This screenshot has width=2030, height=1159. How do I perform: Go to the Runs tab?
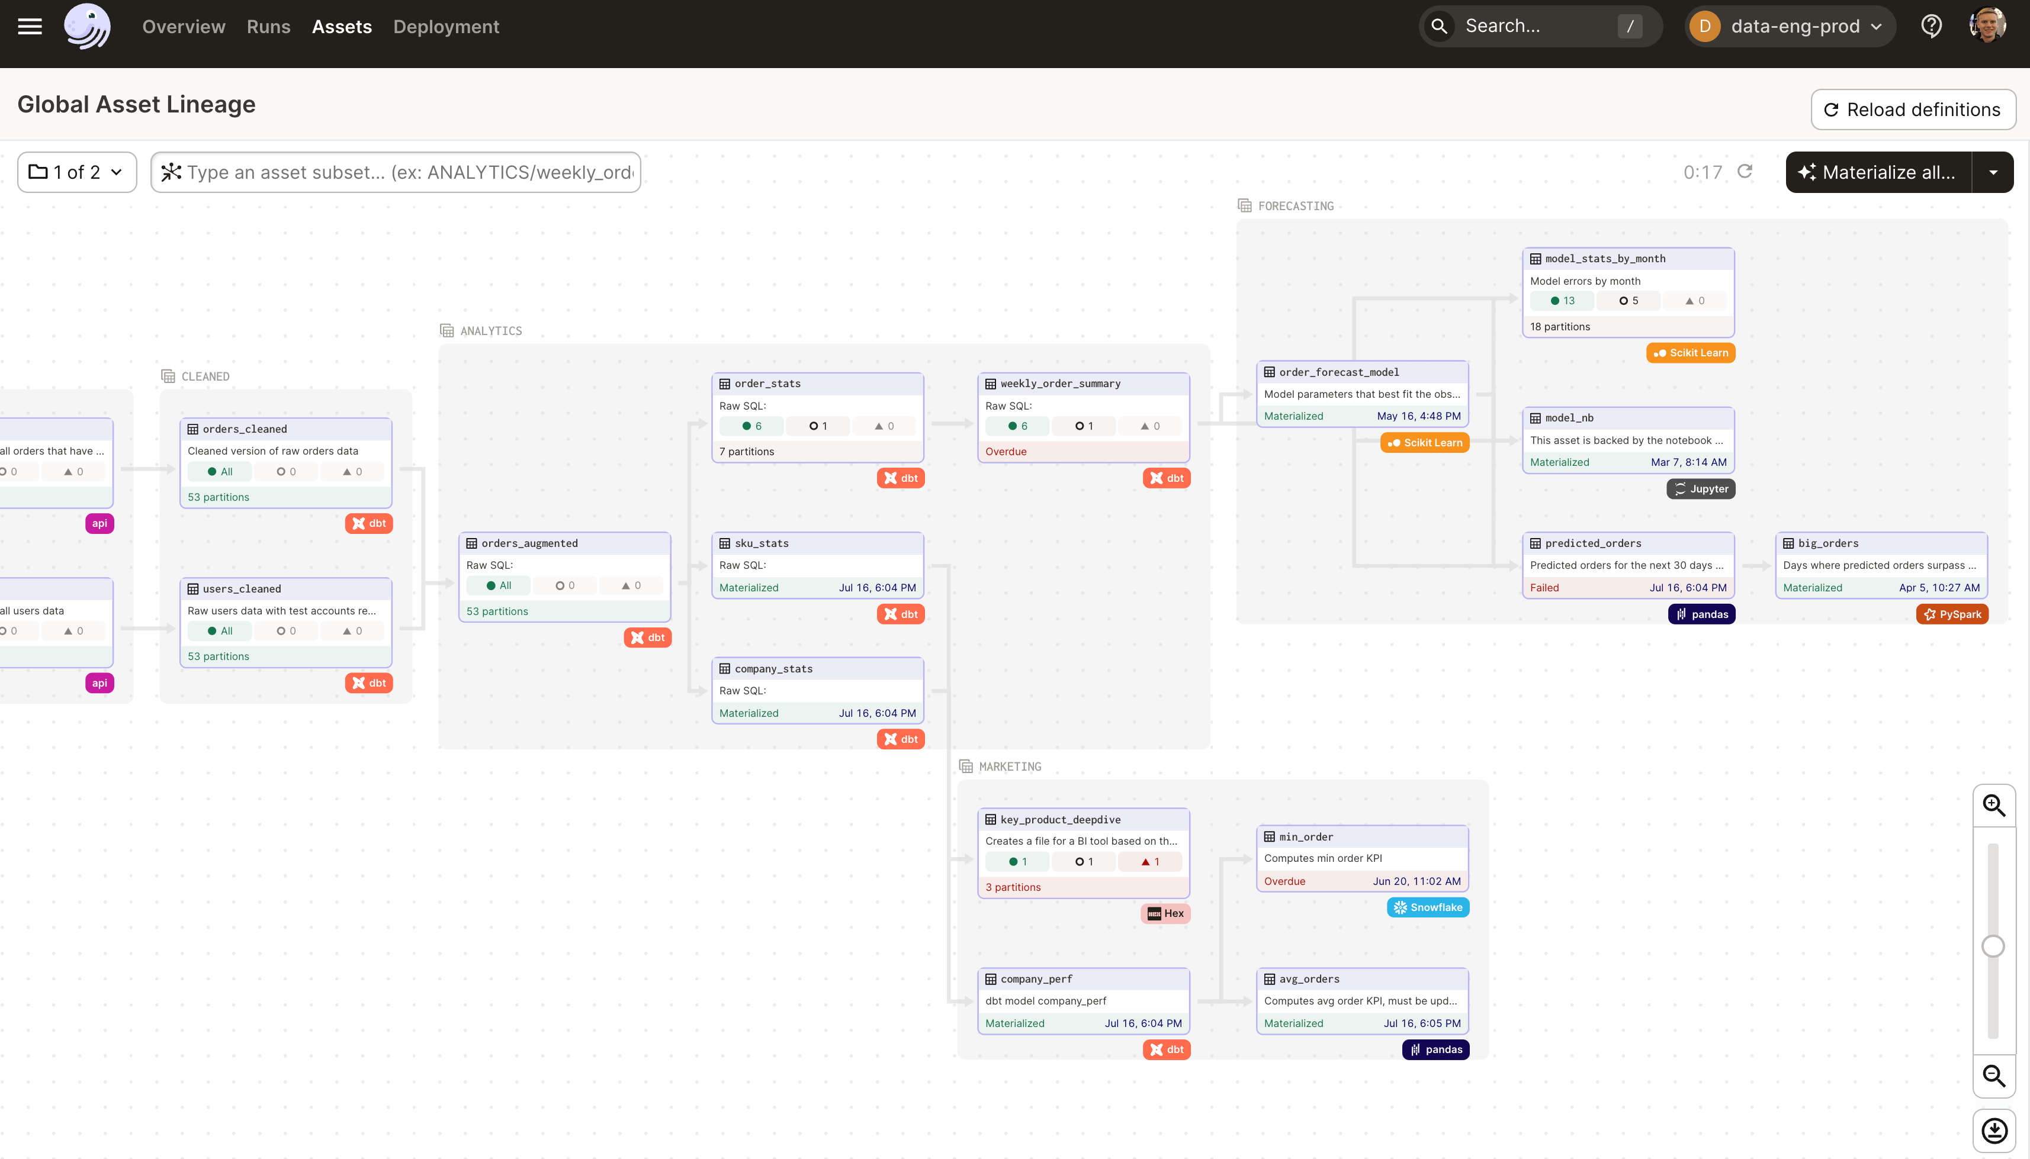click(268, 26)
